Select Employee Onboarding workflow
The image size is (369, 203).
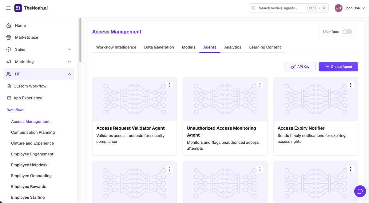click(31, 176)
